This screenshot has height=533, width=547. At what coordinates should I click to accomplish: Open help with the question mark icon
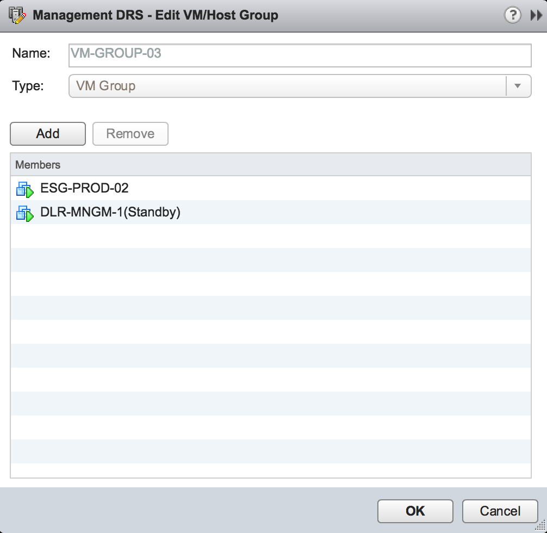[512, 15]
